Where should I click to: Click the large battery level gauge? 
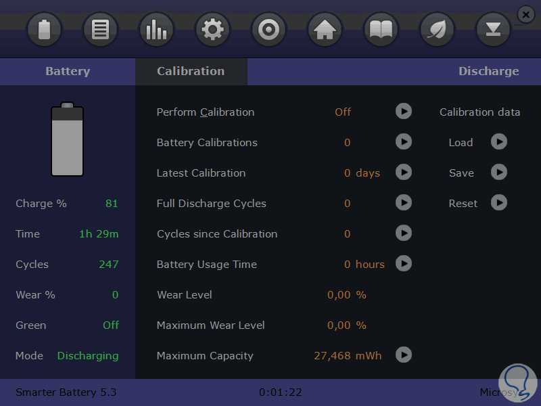pyautogui.click(x=67, y=140)
